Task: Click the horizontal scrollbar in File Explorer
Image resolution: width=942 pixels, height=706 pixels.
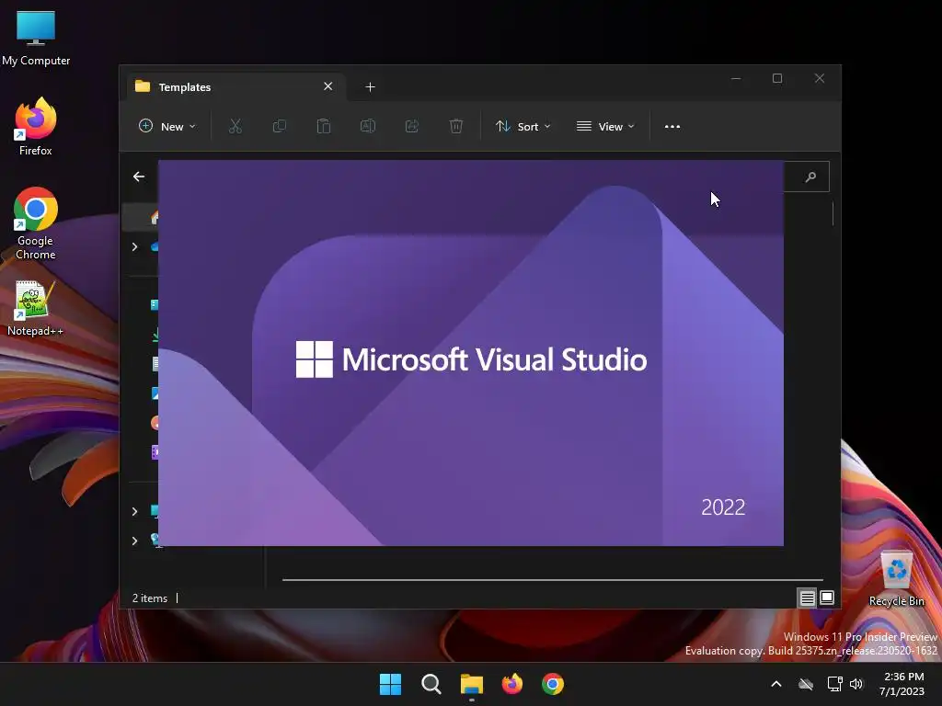Action: pos(553,580)
